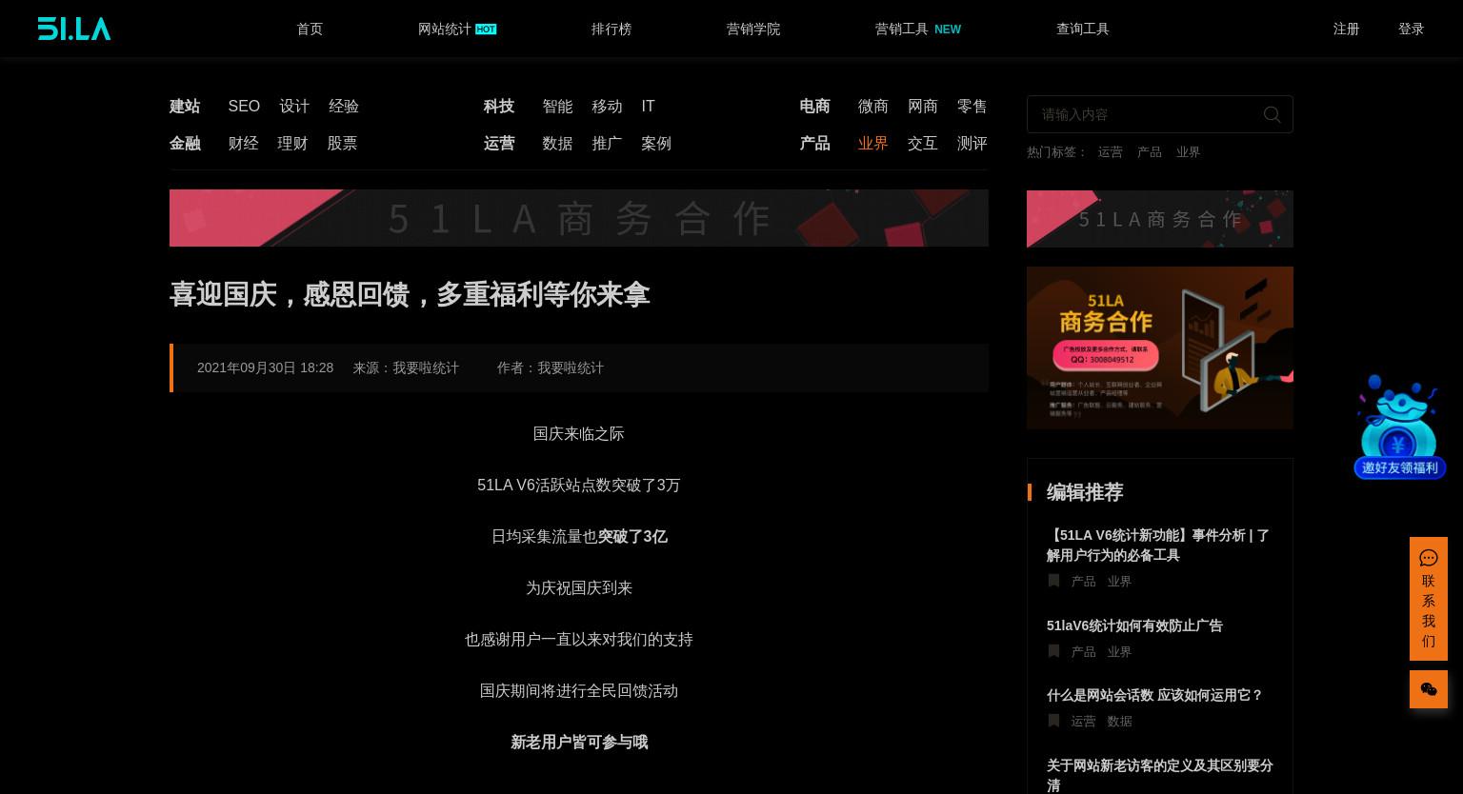Open the 股票 category

click(x=342, y=143)
